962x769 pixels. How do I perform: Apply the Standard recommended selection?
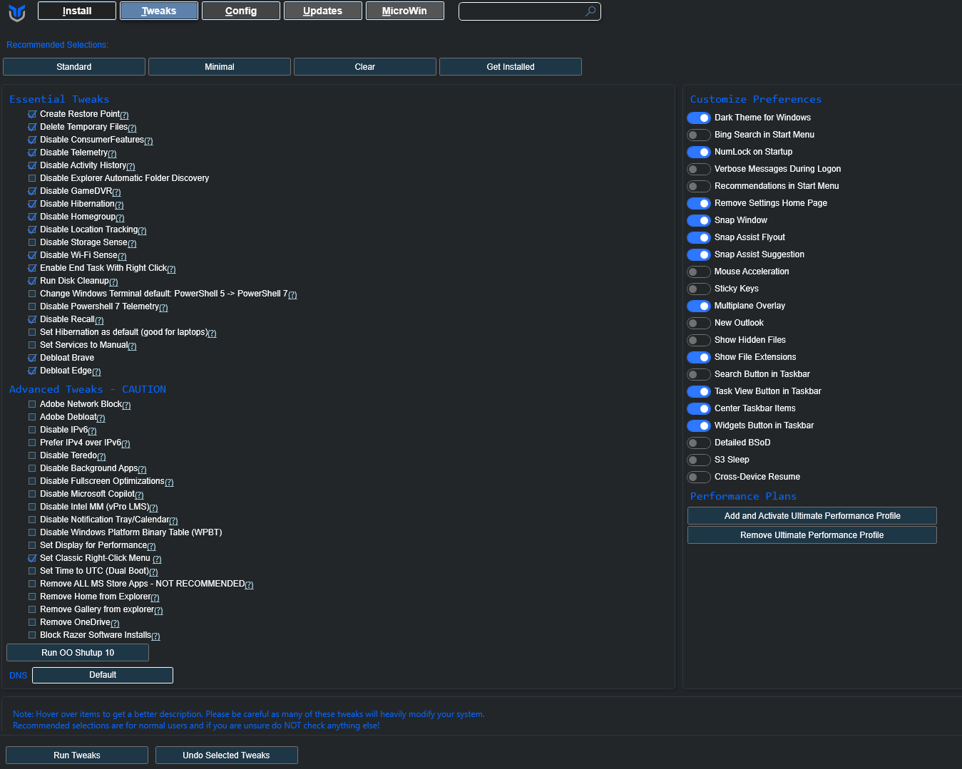(74, 67)
